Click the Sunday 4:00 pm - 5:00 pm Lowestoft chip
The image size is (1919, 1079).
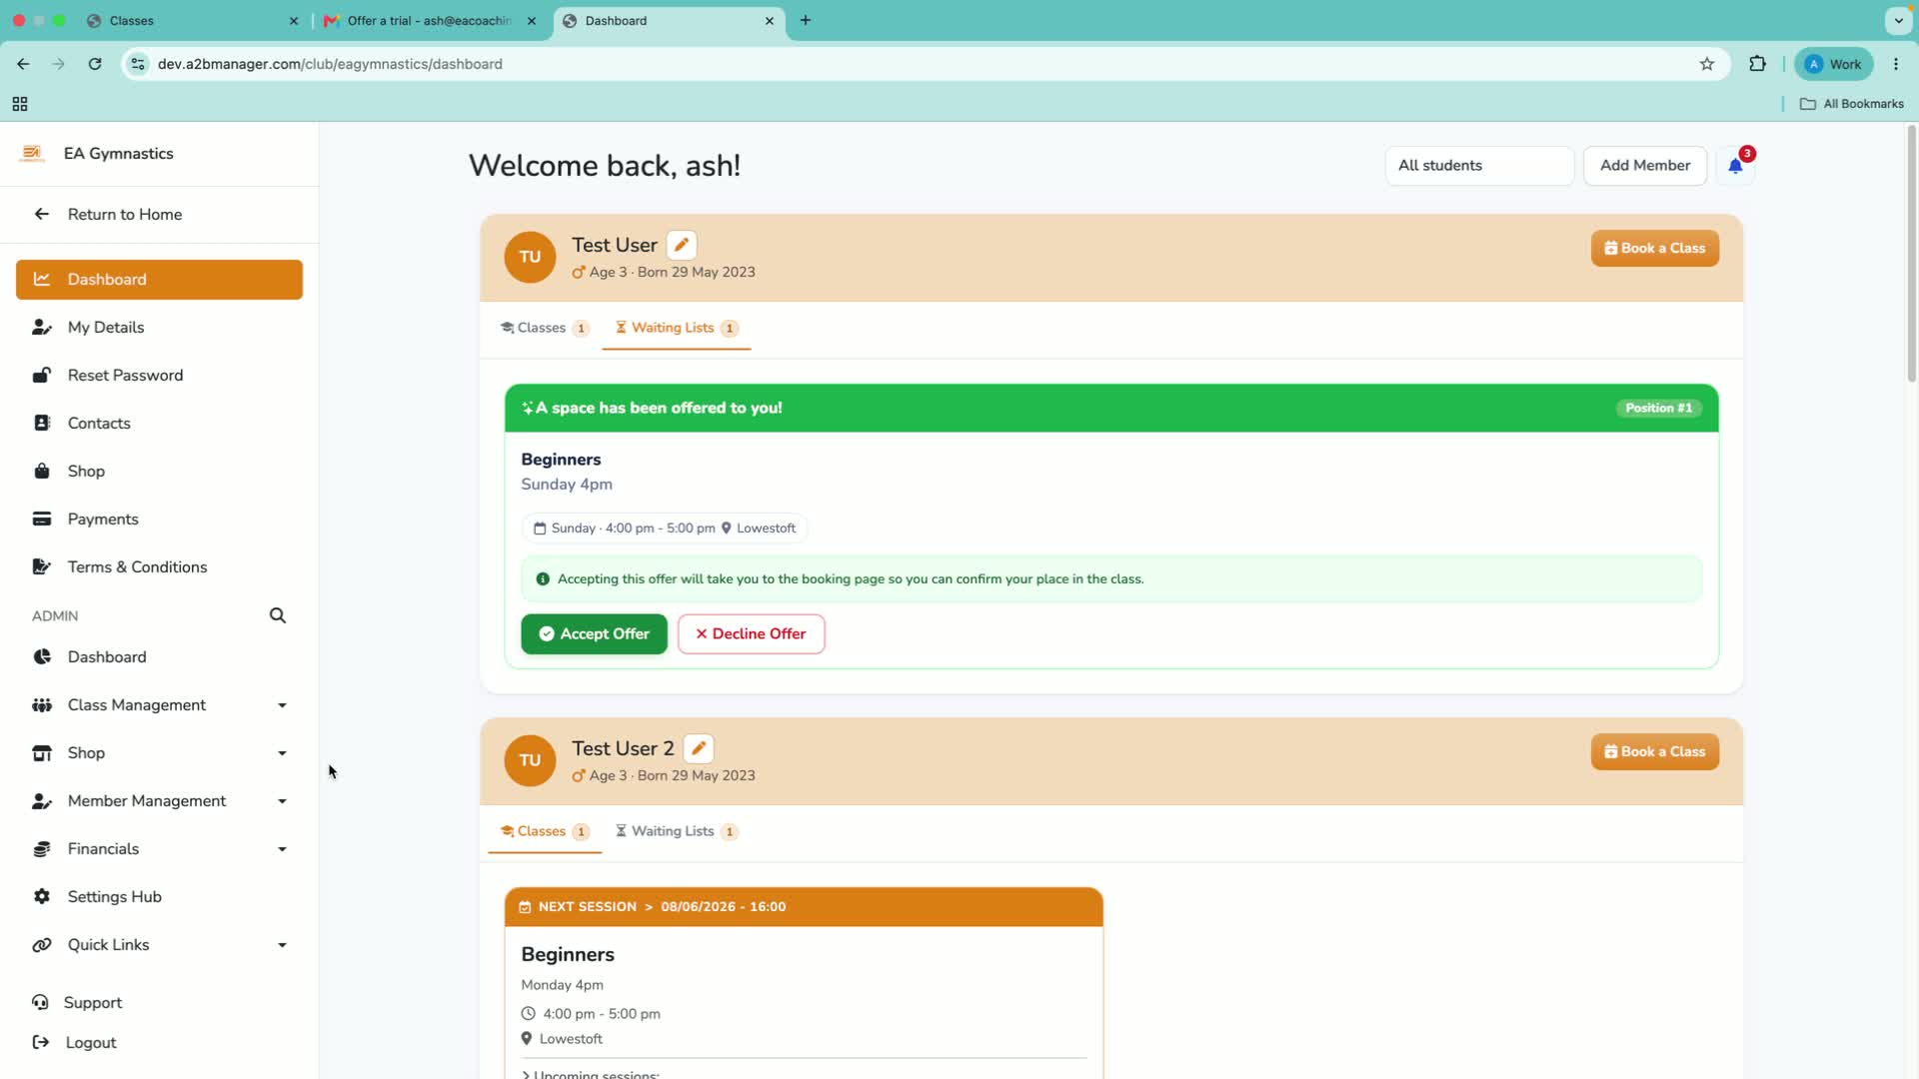pos(665,529)
